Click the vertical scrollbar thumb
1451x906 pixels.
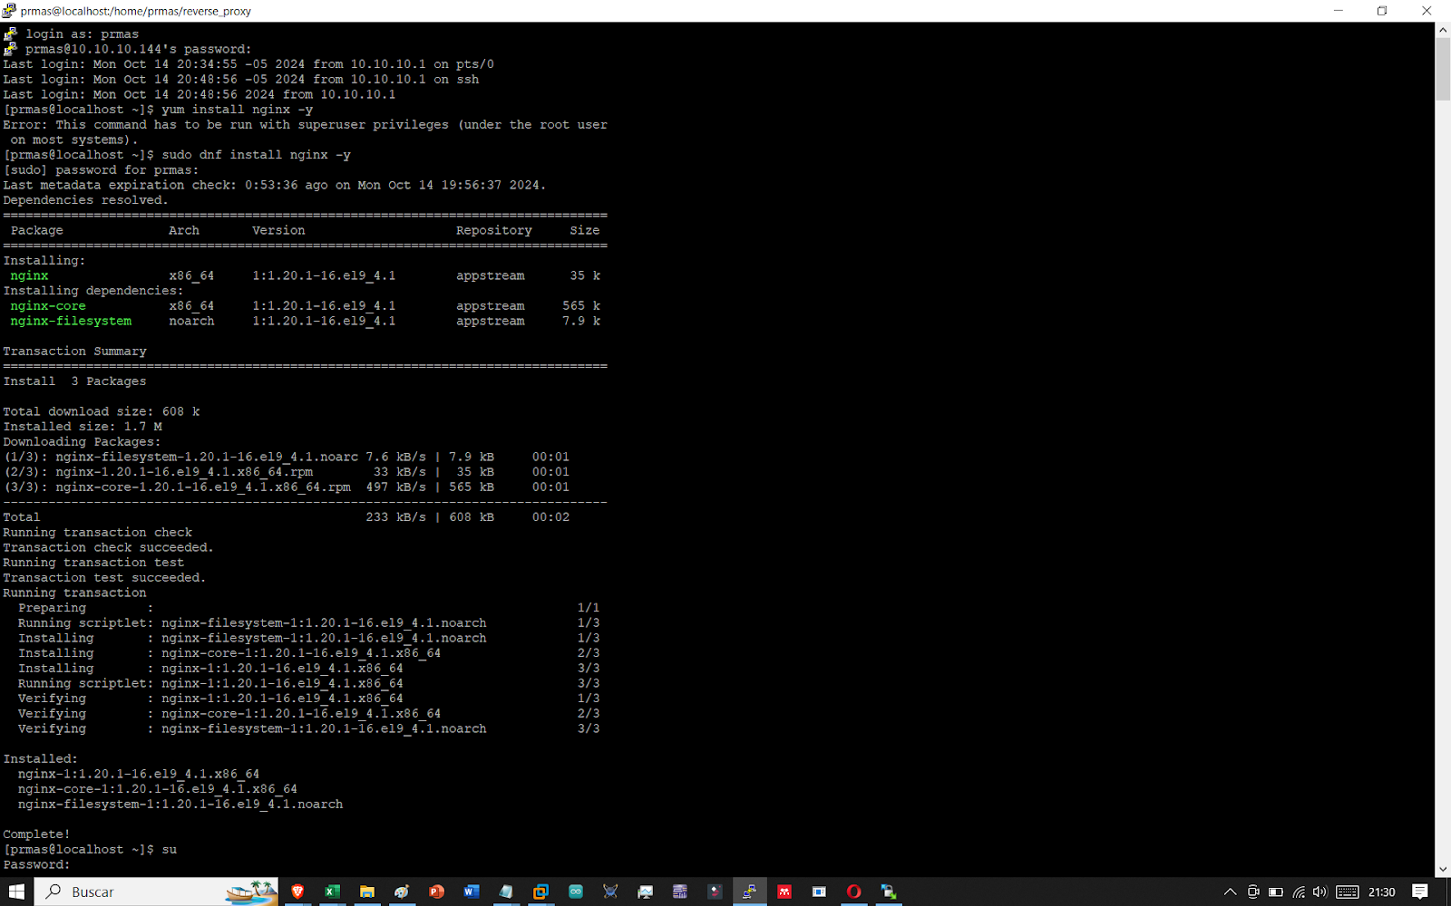tap(1443, 70)
